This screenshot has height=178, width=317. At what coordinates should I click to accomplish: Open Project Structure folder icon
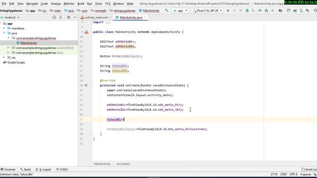click(x=280, y=10)
